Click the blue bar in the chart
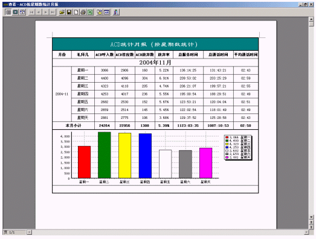Image resolution: width=316 pixels, height=239 pixels. point(145,156)
